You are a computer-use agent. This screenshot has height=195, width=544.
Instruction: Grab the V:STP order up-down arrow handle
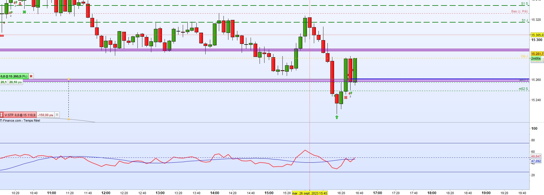click(1, 115)
